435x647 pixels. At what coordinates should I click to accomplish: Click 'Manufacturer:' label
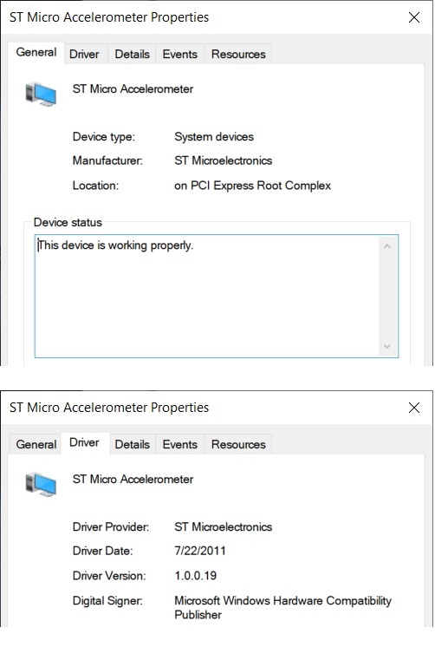(107, 160)
